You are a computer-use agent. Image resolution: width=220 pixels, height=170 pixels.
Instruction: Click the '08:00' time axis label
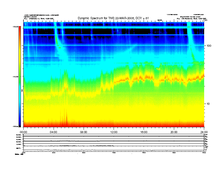click(84, 132)
